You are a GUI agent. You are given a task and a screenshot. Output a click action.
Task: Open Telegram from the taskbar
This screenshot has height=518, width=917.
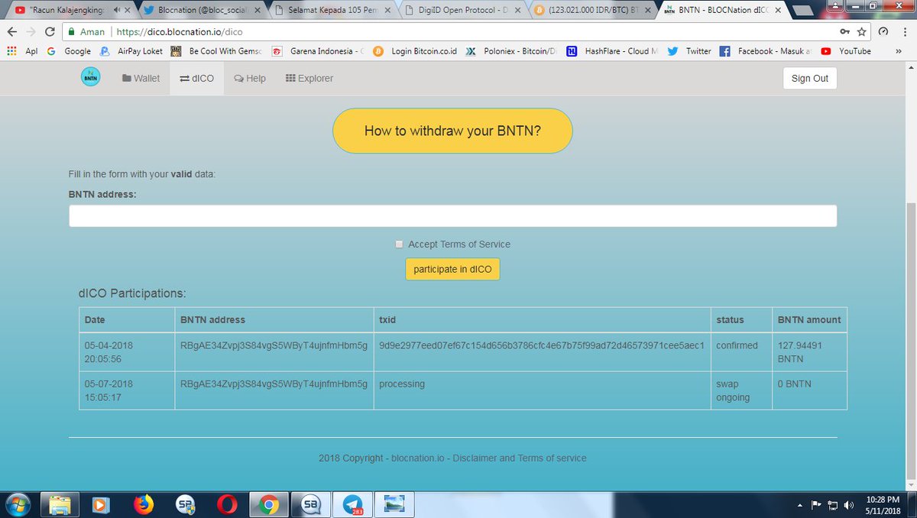[x=353, y=504]
